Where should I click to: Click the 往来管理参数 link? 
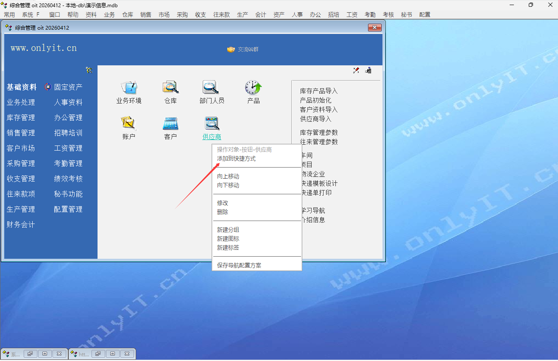point(319,142)
